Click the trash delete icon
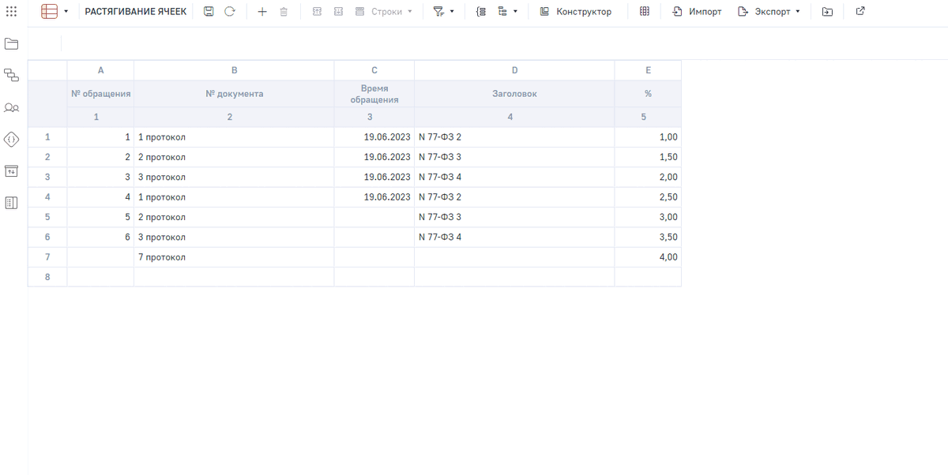 (x=284, y=12)
